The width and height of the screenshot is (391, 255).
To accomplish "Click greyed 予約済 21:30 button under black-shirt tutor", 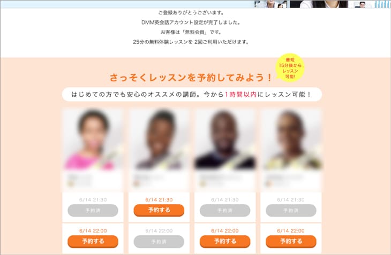I will click(x=225, y=211).
